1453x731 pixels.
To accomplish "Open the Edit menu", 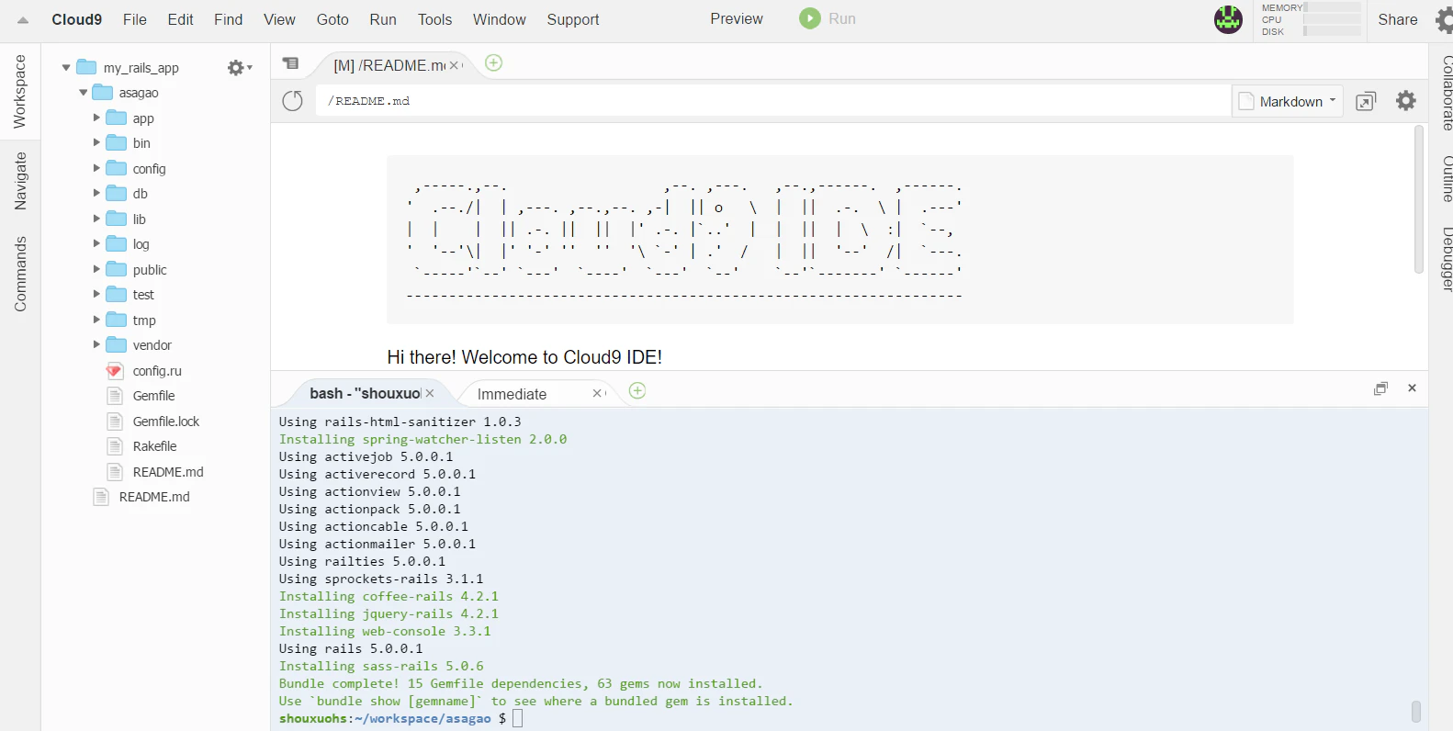I will [x=180, y=19].
